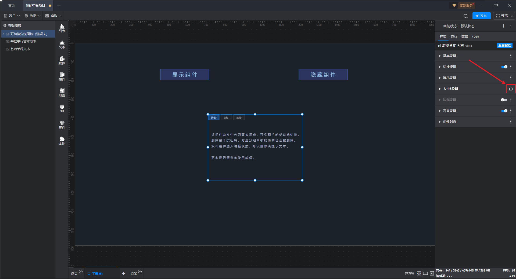This screenshot has width=516, height=279.
Task: Open the 控件 controls component library
Action: coord(62,76)
